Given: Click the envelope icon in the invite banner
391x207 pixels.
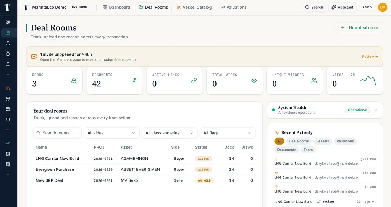Looking at the screenshot, I should pyautogui.click(x=34, y=57).
